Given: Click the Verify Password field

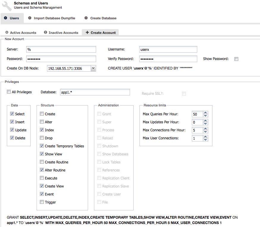Looking at the screenshot, I should [168, 59].
